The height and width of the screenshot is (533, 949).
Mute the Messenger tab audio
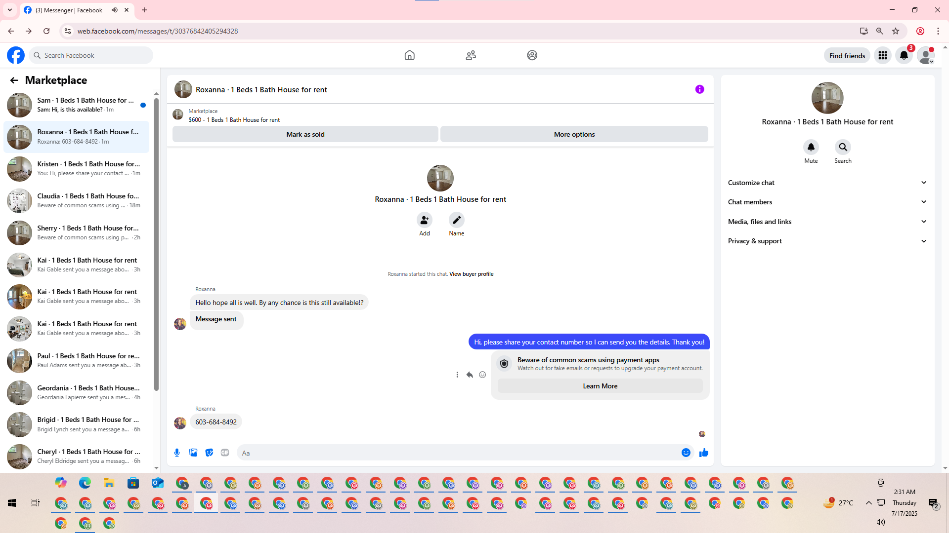click(115, 10)
